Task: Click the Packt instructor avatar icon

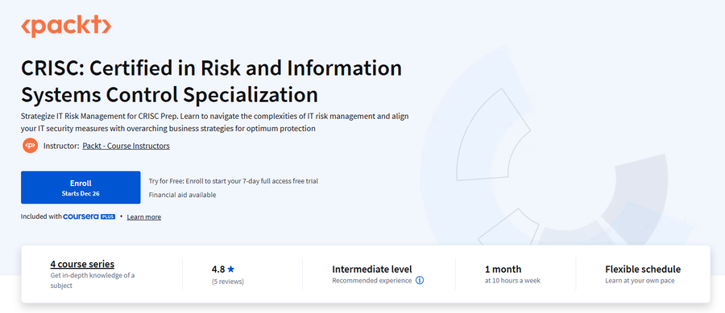Action: (x=30, y=146)
